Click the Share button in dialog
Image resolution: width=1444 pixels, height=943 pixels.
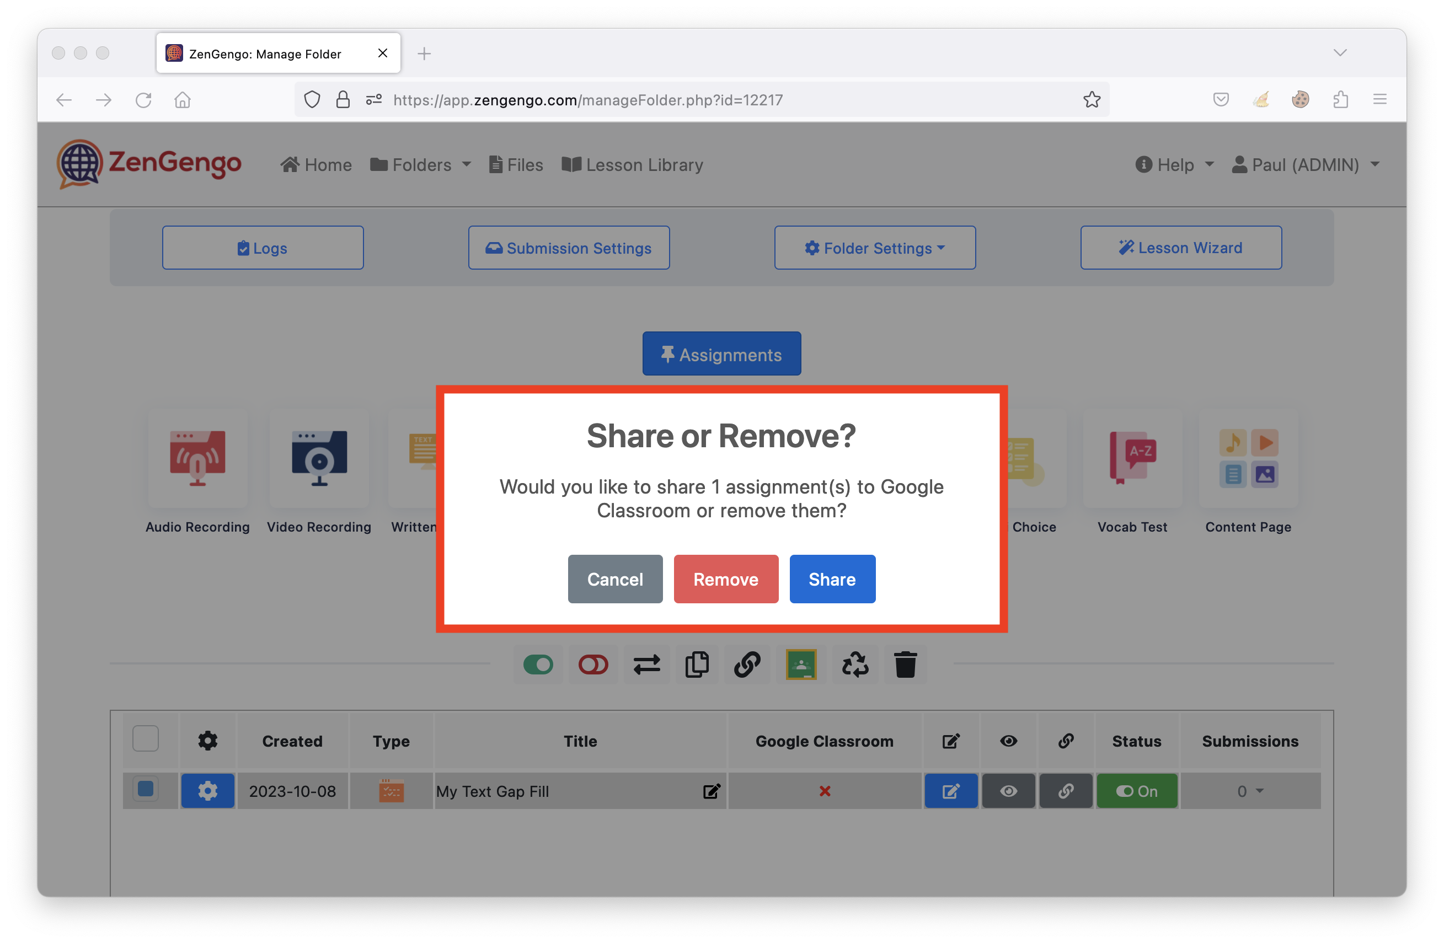tap(832, 578)
